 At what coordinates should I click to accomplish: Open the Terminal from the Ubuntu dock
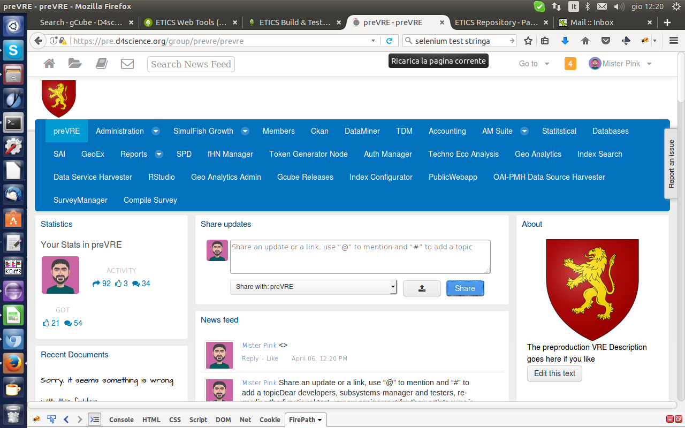(13, 123)
